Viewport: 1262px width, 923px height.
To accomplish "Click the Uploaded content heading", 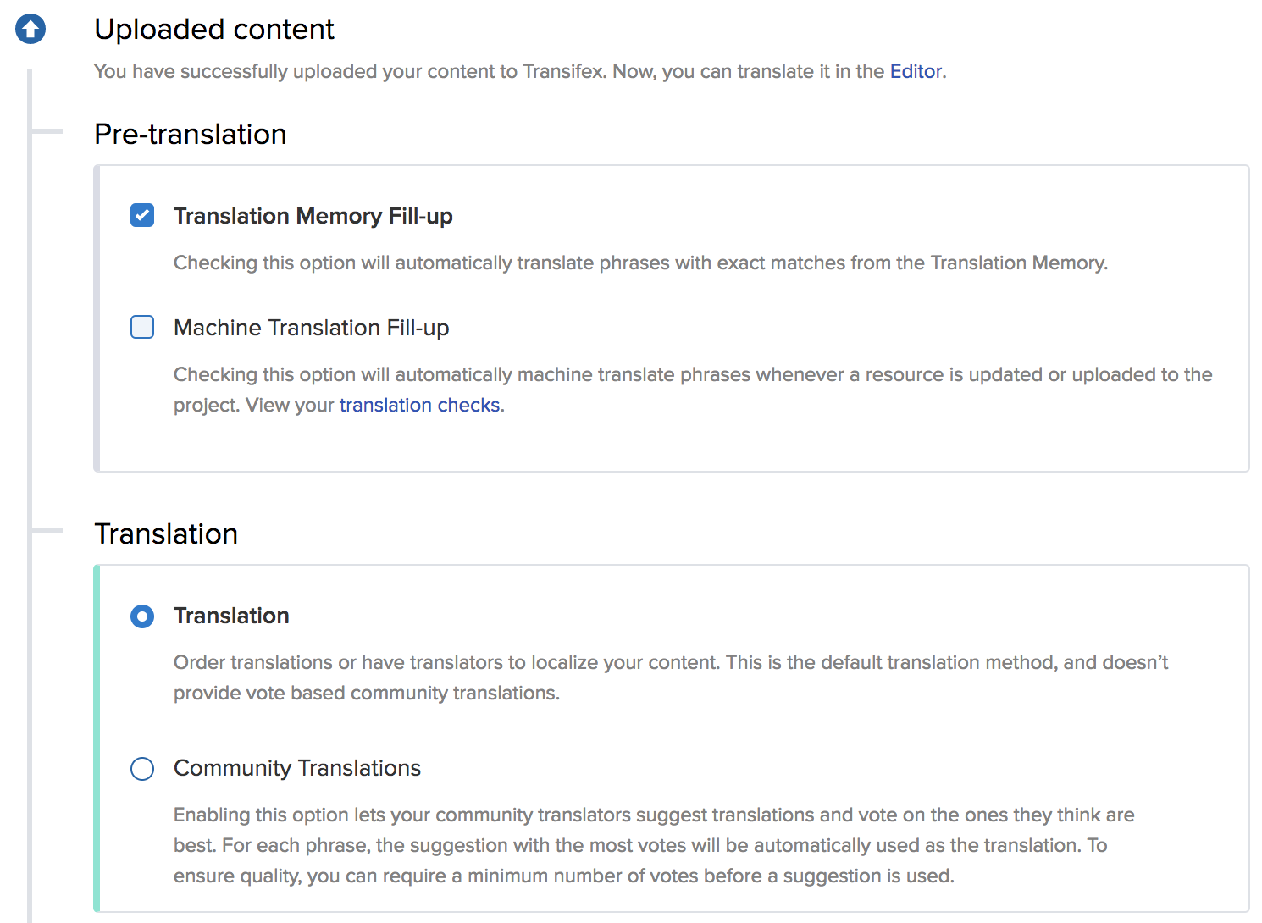I will pos(215,30).
